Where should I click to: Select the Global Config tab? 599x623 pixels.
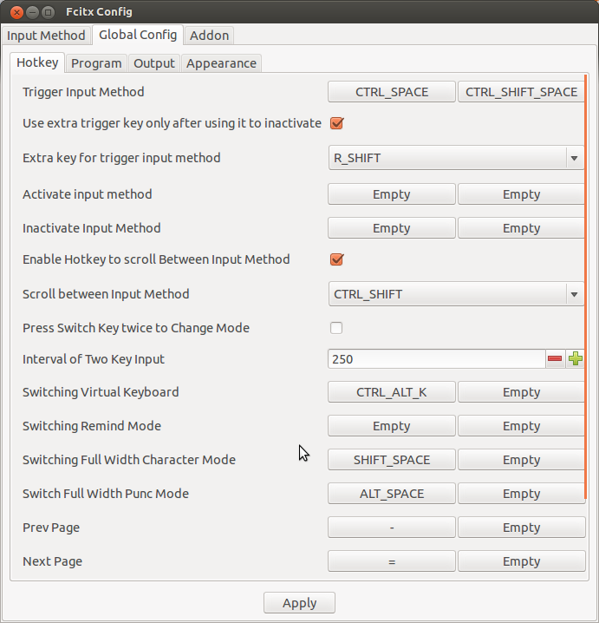[138, 35]
